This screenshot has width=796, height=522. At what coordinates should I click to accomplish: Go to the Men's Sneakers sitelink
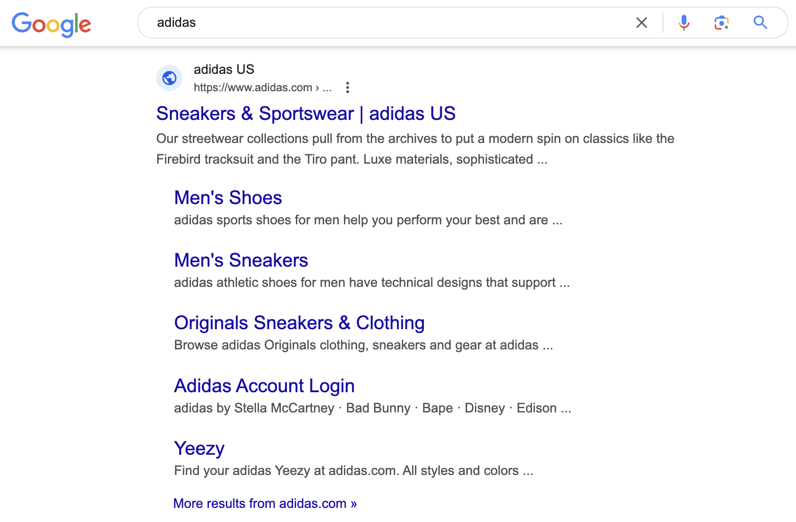241,261
